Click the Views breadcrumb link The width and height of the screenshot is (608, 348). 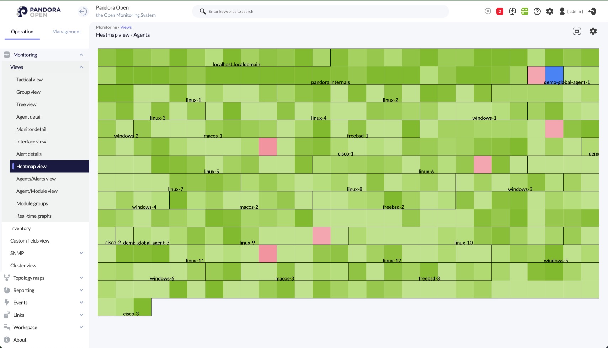[x=126, y=27]
